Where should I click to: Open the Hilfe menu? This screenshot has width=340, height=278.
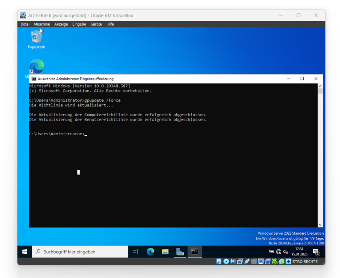click(110, 24)
